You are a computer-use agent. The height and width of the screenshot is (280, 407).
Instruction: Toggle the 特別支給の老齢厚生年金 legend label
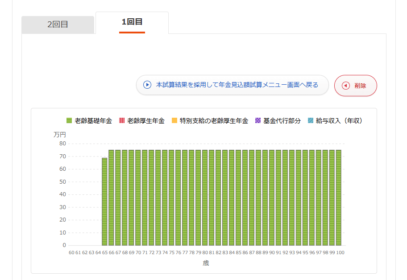click(x=214, y=121)
